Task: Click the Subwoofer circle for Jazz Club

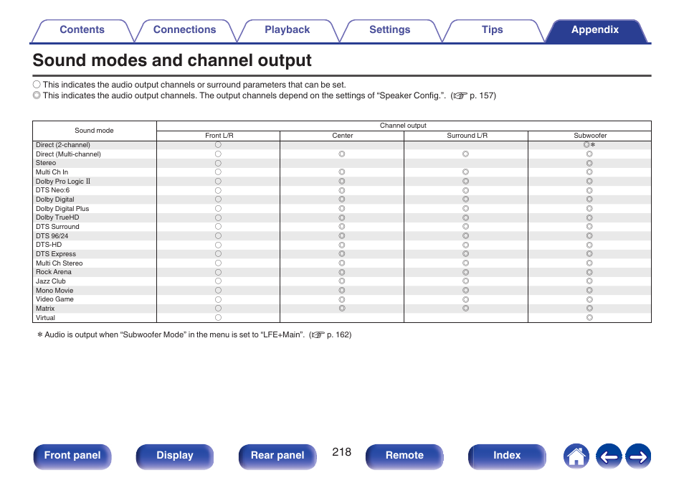Action: (x=589, y=281)
